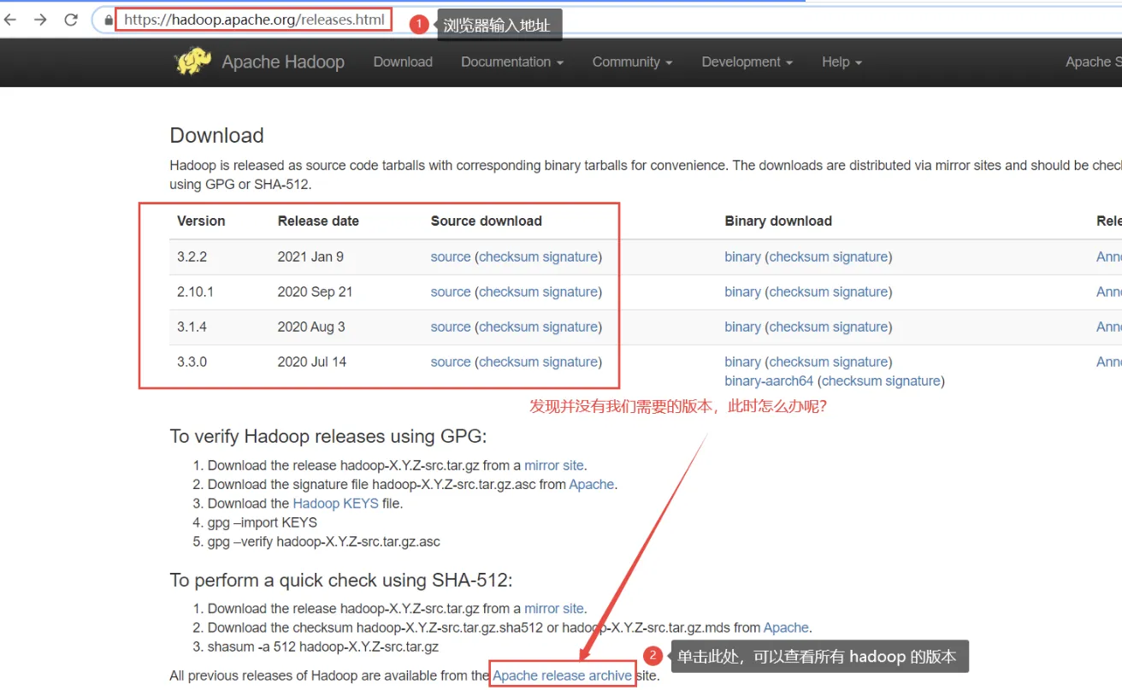Select the Download page heading
The image size is (1122, 690).
pyautogui.click(x=216, y=135)
